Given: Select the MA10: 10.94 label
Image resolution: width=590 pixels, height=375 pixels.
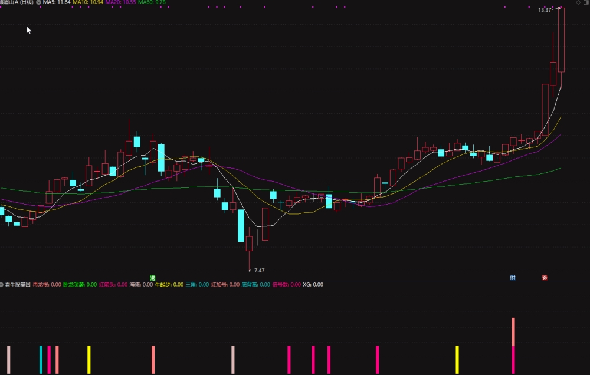Looking at the screenshot, I should (x=88, y=2).
